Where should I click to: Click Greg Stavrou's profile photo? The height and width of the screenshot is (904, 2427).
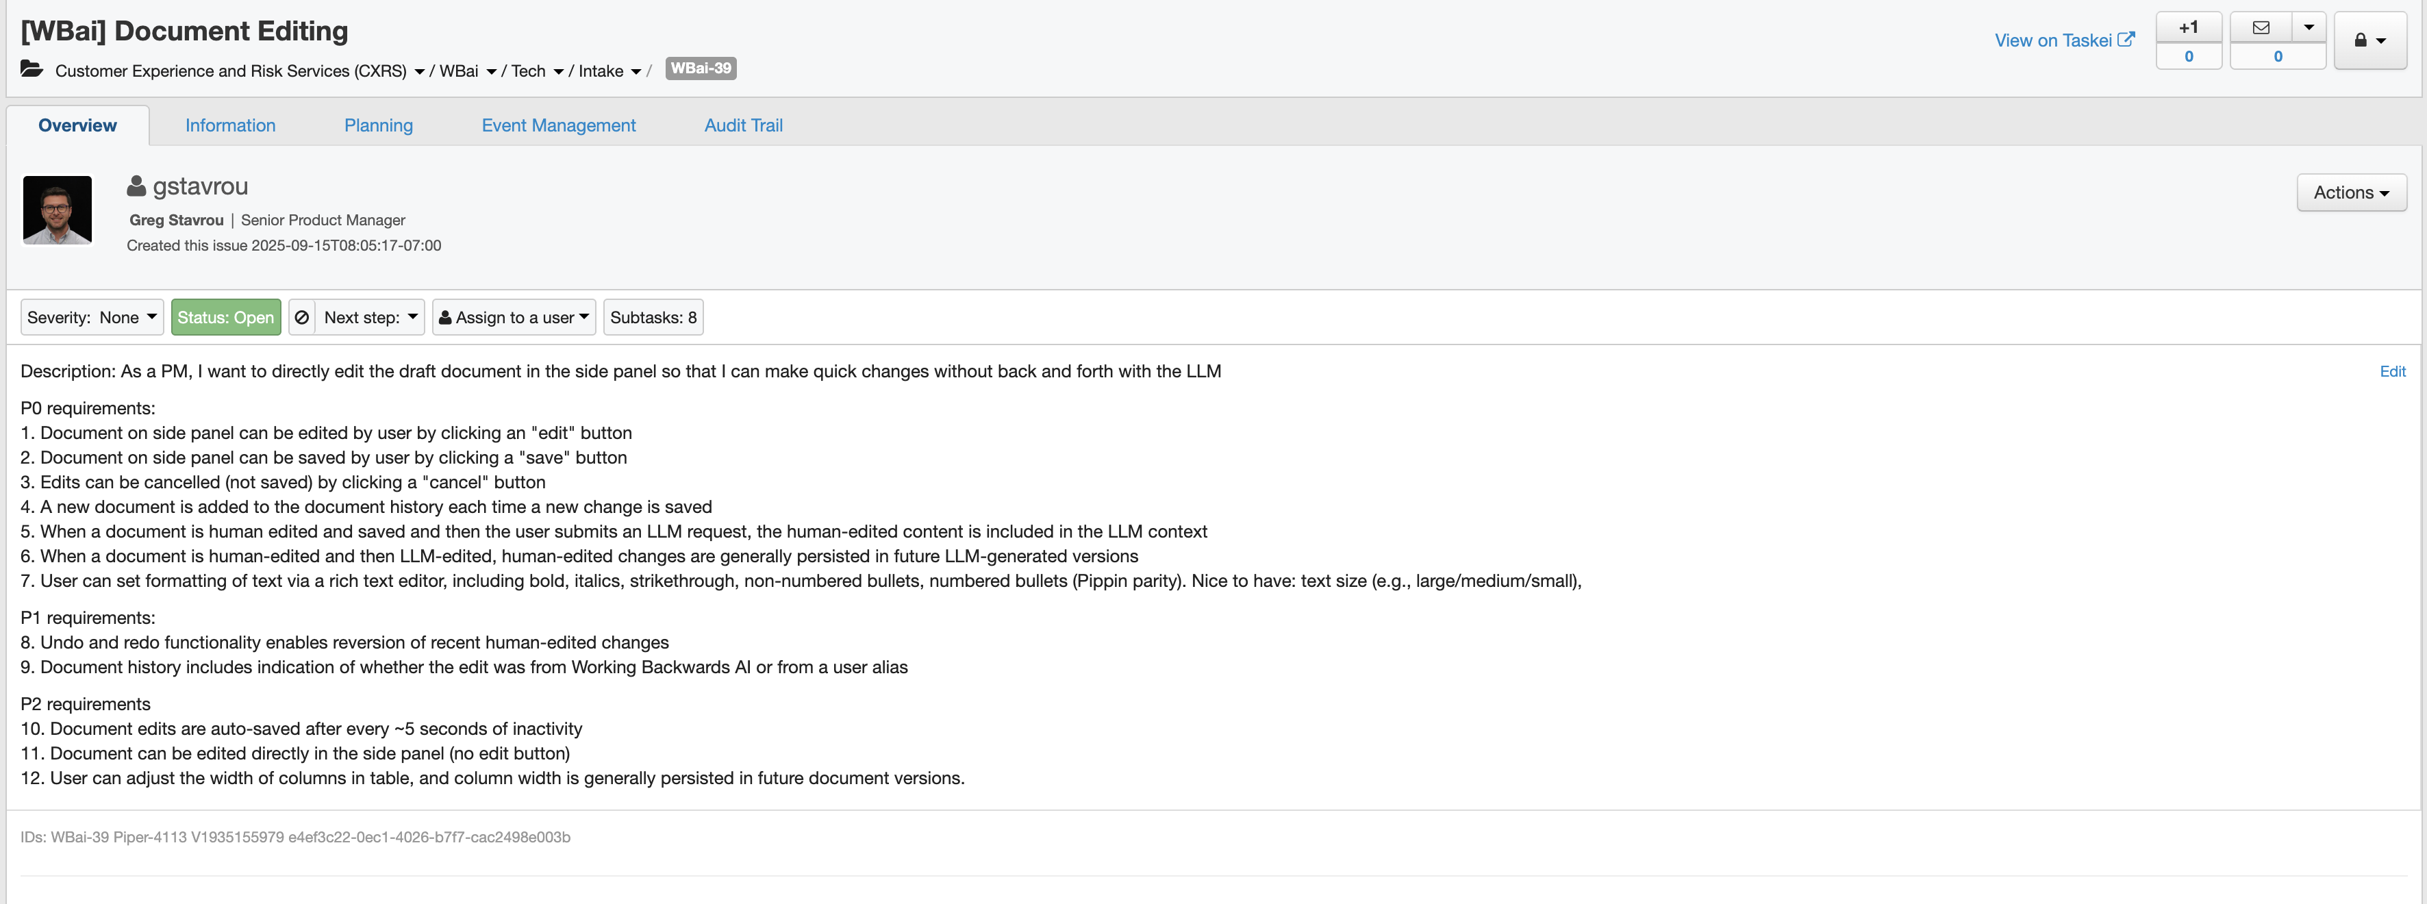coord(58,210)
